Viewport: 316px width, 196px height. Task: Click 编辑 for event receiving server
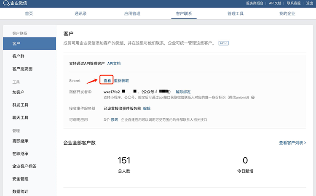147,109
